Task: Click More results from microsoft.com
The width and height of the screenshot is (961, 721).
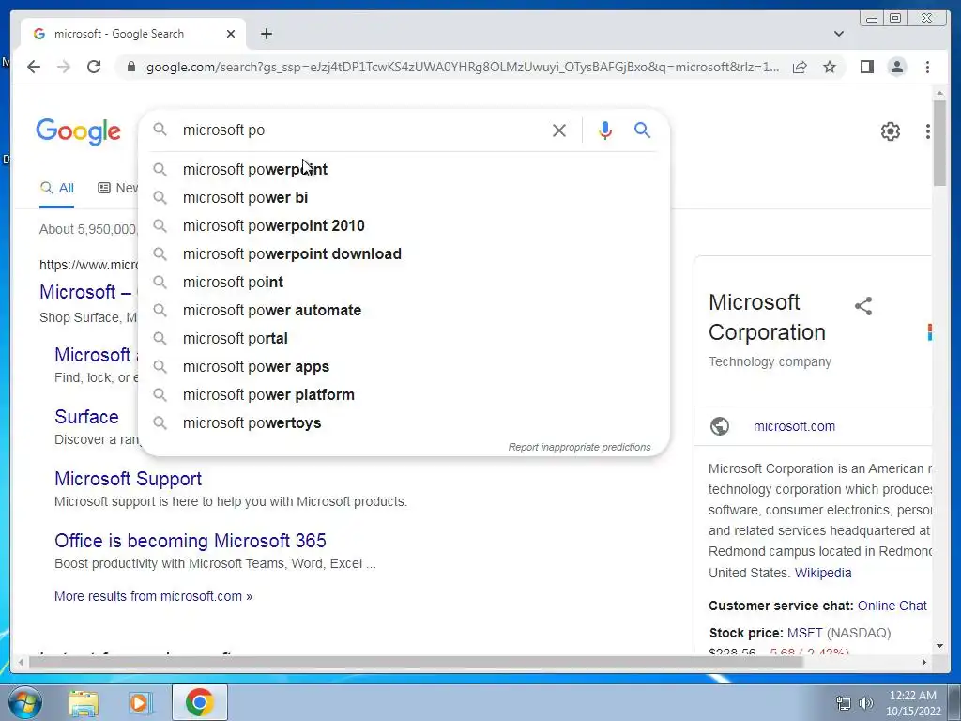Action: [x=153, y=596]
